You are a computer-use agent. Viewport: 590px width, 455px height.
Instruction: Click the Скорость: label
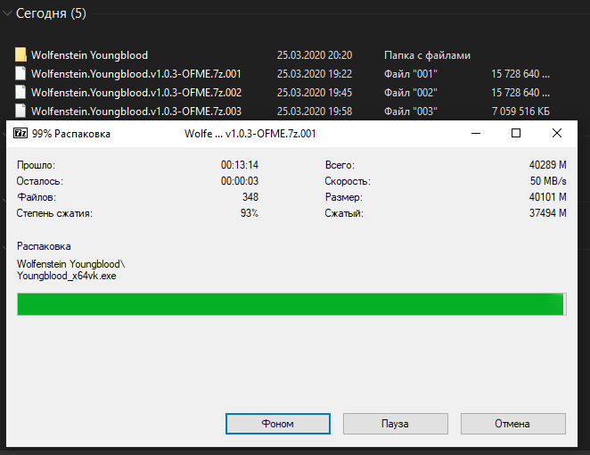tap(348, 181)
